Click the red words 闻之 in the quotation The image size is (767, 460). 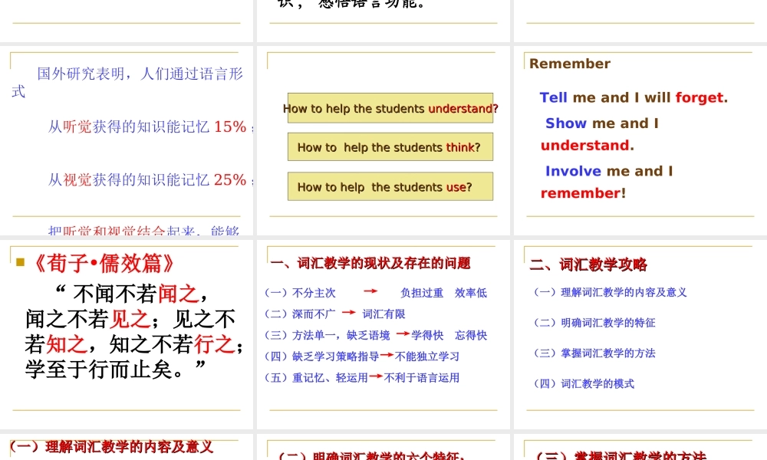click(x=178, y=294)
